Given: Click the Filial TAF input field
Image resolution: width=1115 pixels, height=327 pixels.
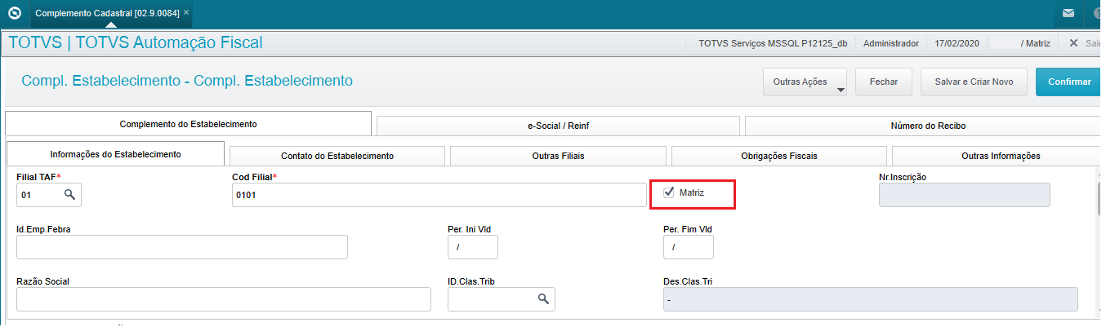Looking at the screenshot, I should (49, 195).
